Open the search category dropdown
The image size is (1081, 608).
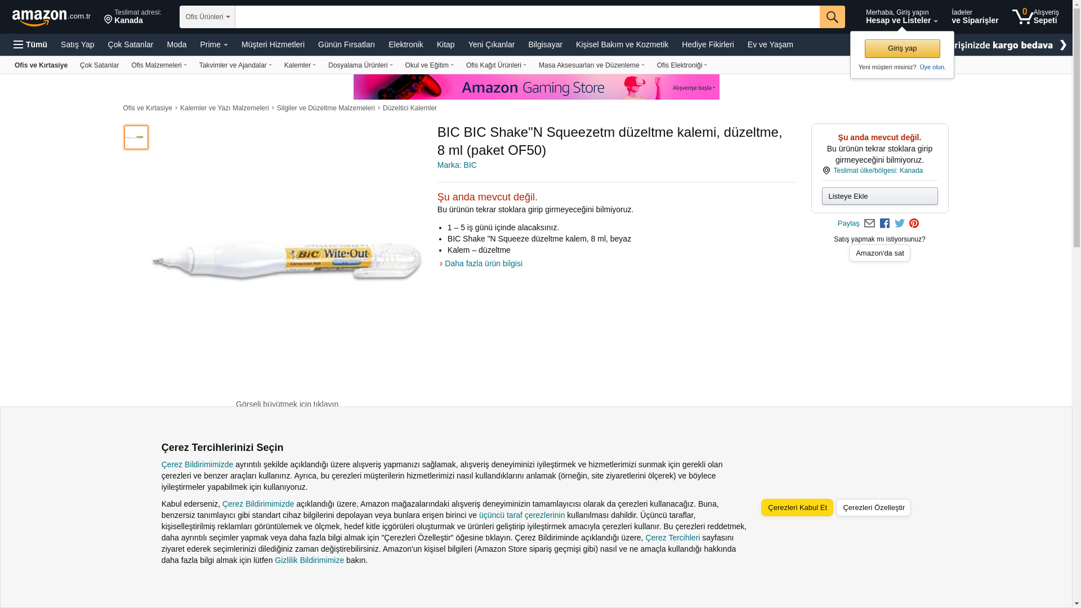tap(207, 17)
